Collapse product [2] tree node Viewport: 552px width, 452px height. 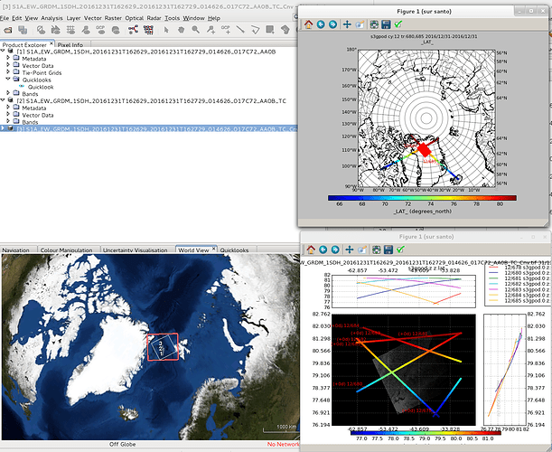(3, 100)
